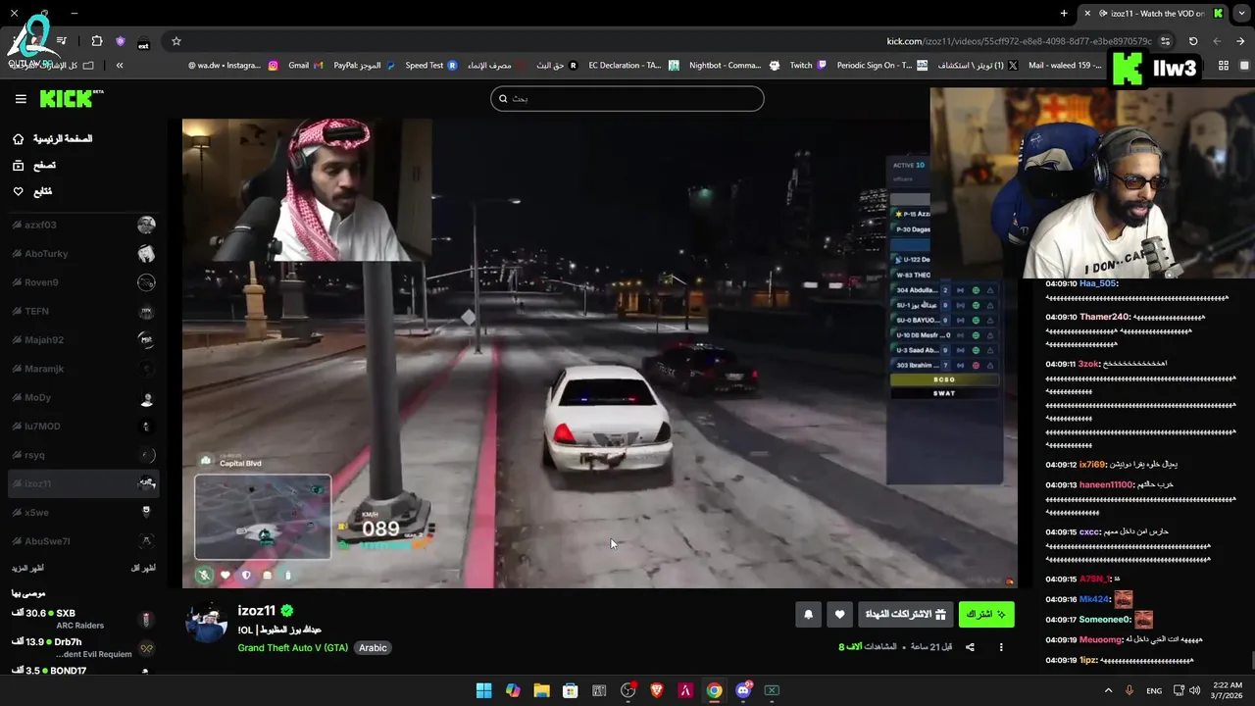This screenshot has height=706, width=1255.
Task: Select Roven9 channel in sidebar
Action: point(83,282)
